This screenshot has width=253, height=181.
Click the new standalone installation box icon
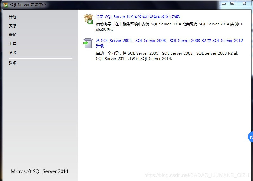click(x=88, y=19)
